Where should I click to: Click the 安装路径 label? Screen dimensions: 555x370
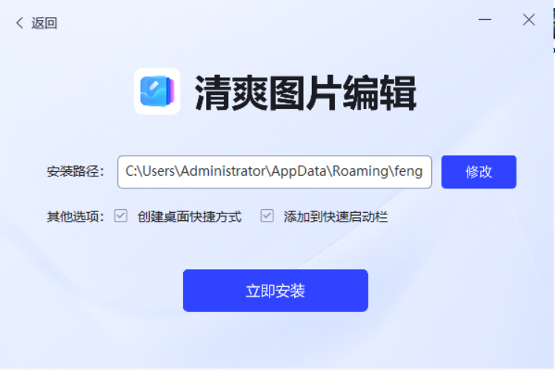point(76,172)
